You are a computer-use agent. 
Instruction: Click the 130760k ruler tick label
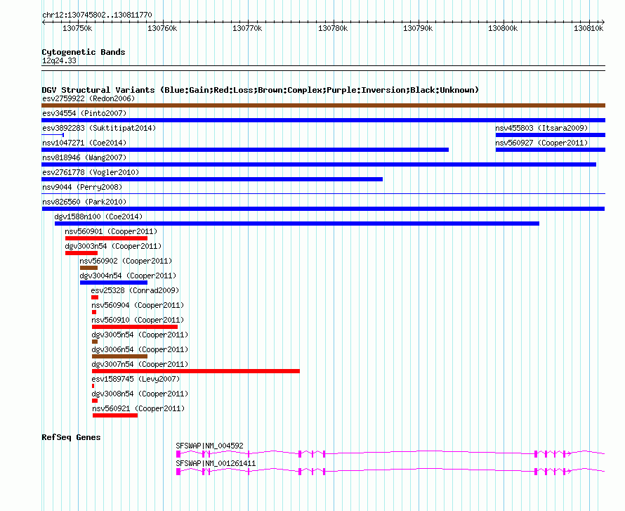162,28
